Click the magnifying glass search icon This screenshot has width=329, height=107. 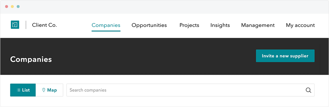point(308,90)
